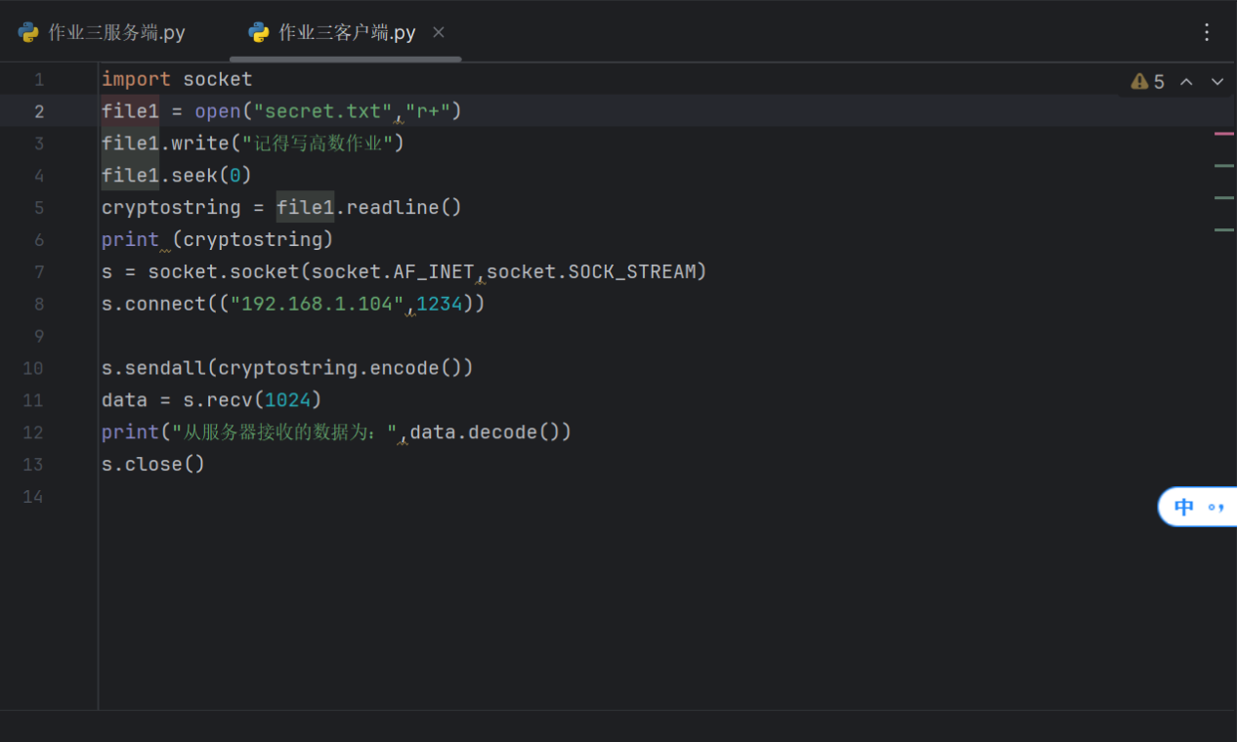Image resolution: width=1237 pixels, height=742 pixels.
Task: Toggle the 中 Chinese input mode indicator
Action: (x=1184, y=507)
